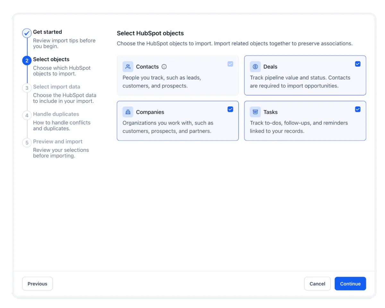Click the 'Choose the HubSpot objects to import' description

click(235, 43)
